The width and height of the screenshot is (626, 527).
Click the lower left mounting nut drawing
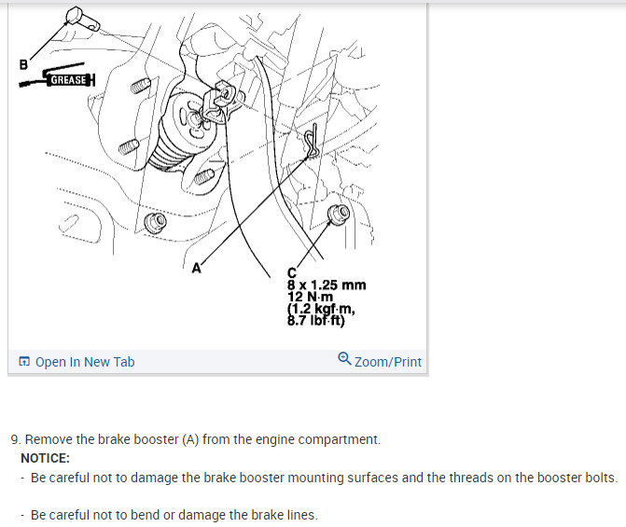click(155, 222)
